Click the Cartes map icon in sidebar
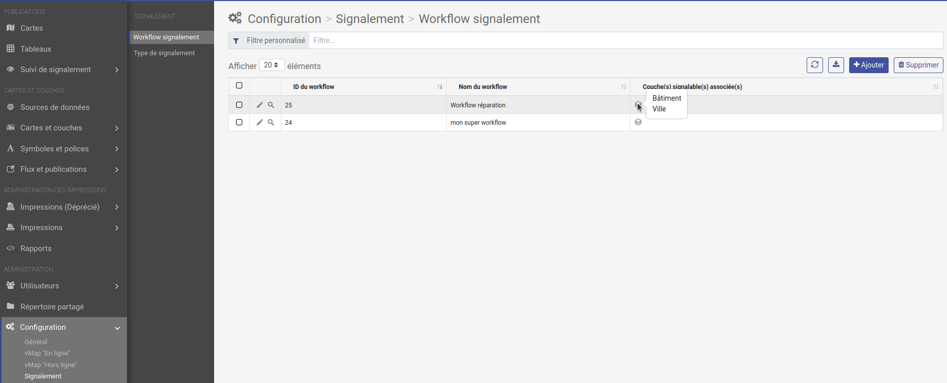Image resolution: width=947 pixels, height=383 pixels. click(10, 28)
